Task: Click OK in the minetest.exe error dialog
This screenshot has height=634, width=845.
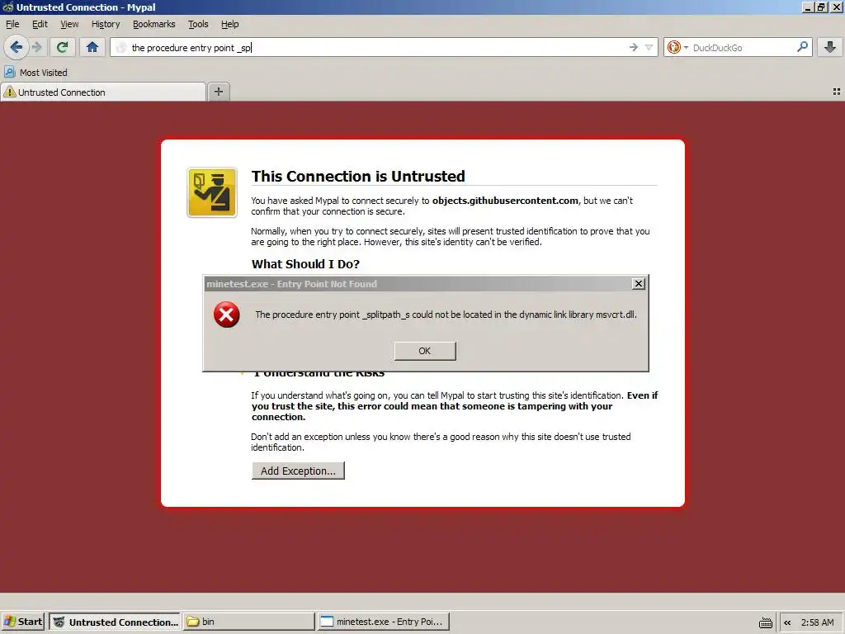Action: (x=425, y=351)
